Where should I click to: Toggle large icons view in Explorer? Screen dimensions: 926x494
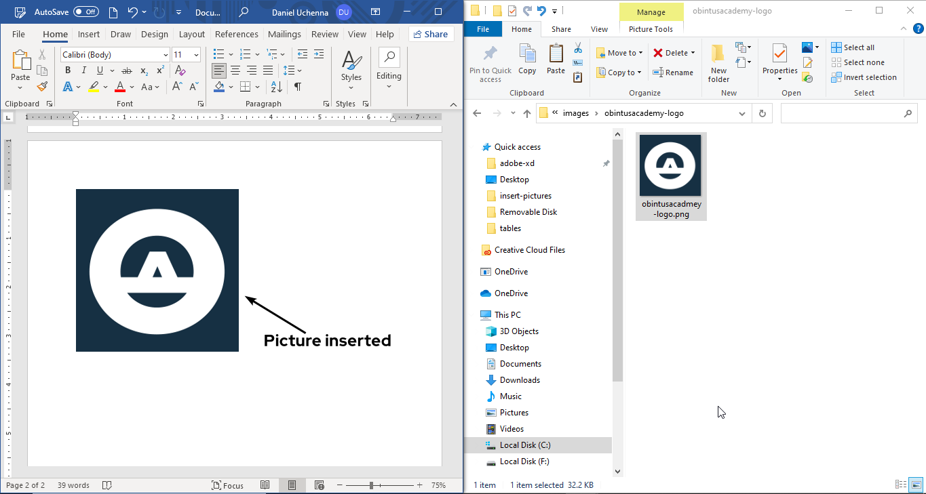coord(916,485)
